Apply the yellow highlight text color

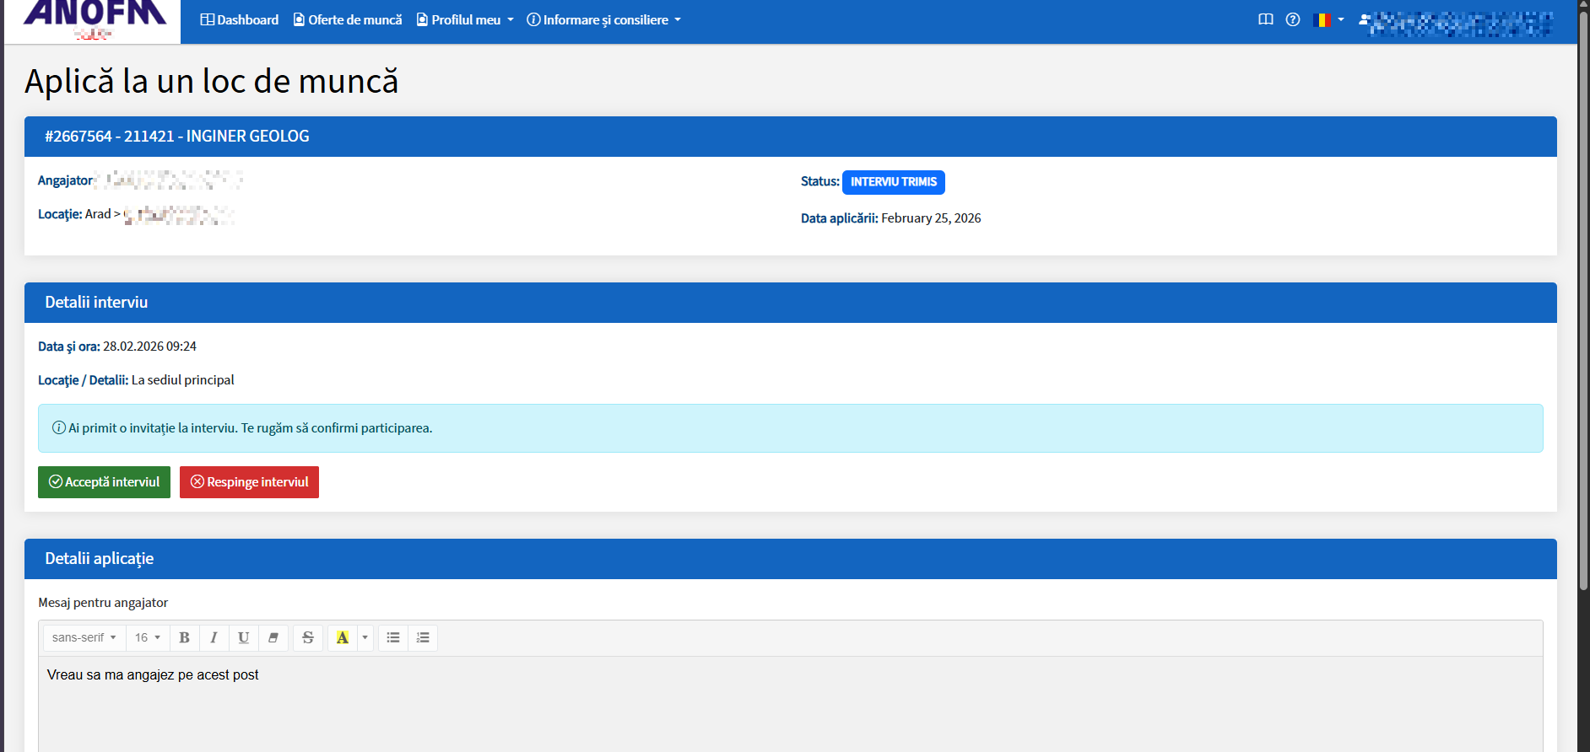pos(342,638)
